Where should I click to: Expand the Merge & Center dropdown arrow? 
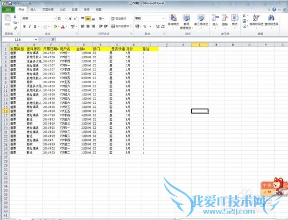coord(131,26)
